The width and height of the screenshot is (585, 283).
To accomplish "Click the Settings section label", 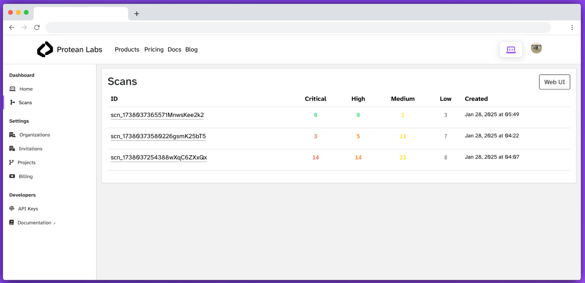I will (19, 121).
